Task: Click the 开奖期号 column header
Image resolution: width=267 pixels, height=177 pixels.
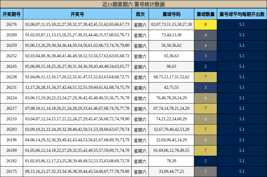Action: [x=12, y=14]
